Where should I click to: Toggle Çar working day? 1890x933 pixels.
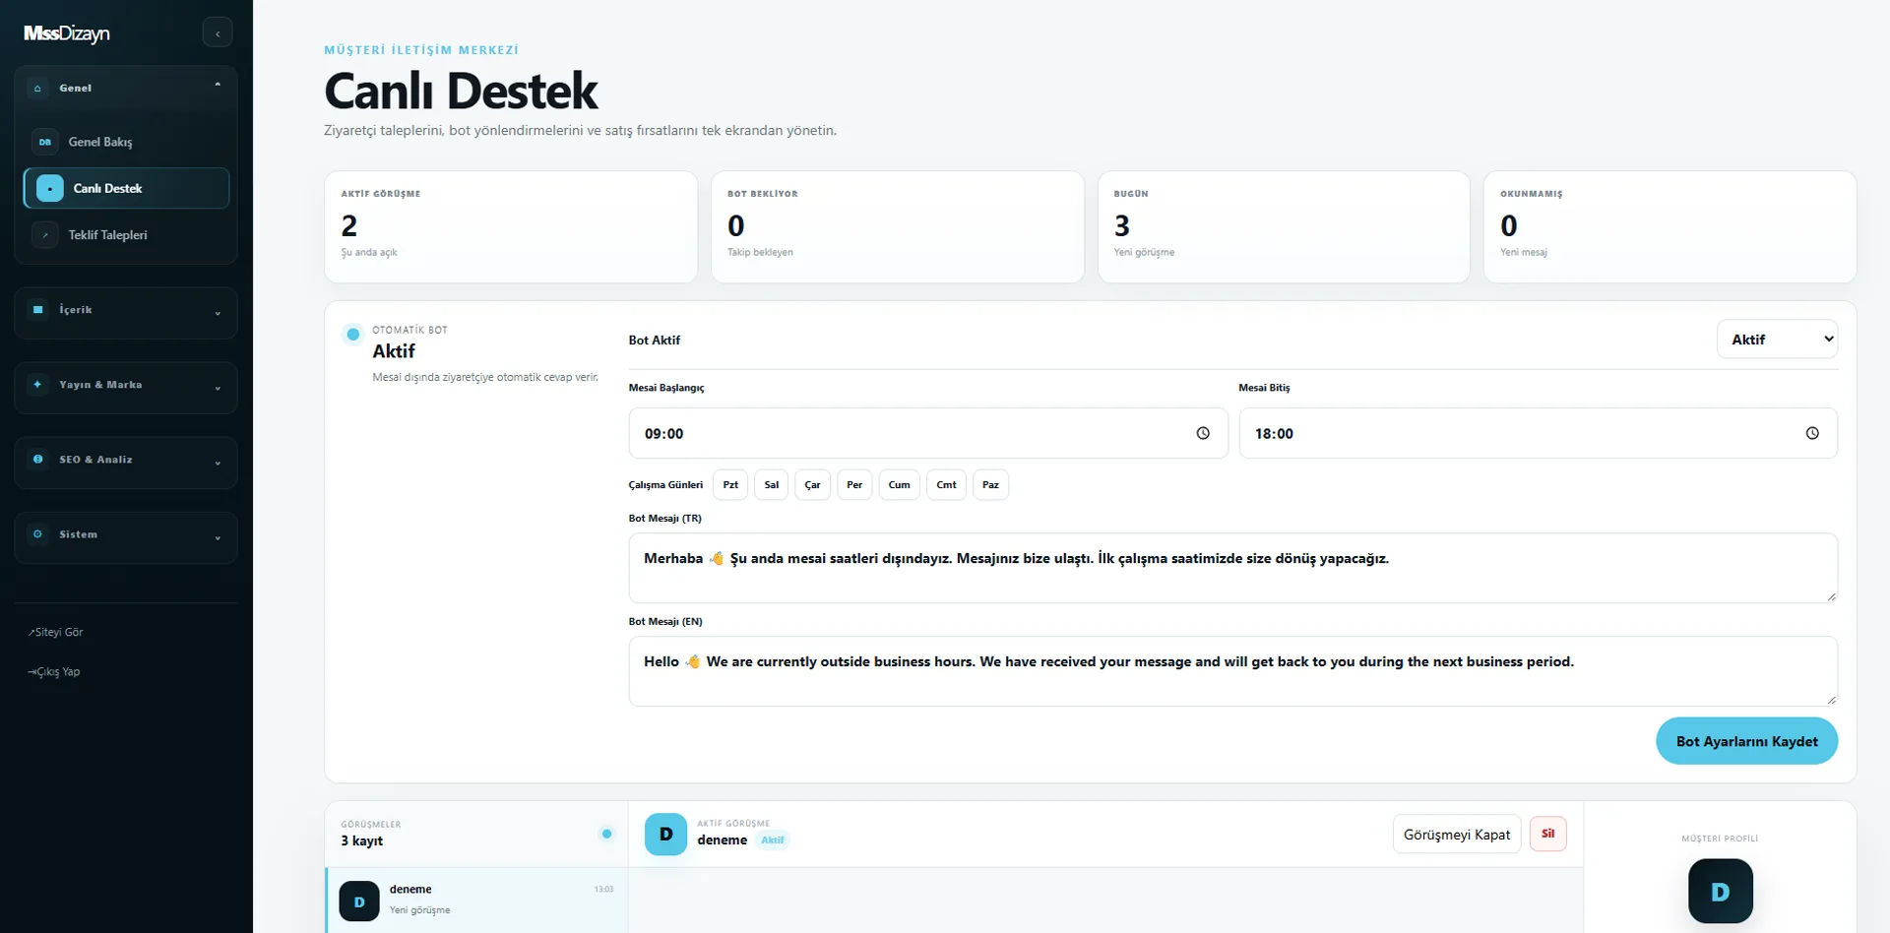click(812, 484)
